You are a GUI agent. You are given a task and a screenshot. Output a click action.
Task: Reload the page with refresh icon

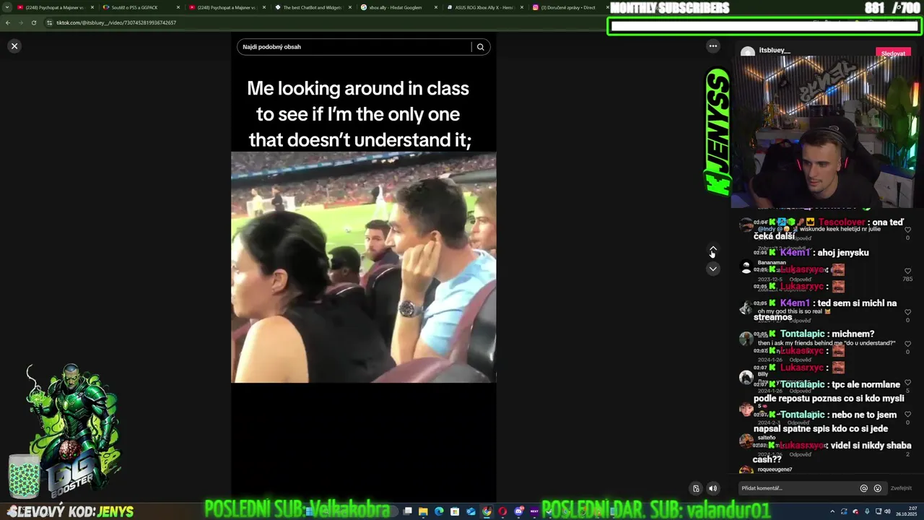point(34,22)
